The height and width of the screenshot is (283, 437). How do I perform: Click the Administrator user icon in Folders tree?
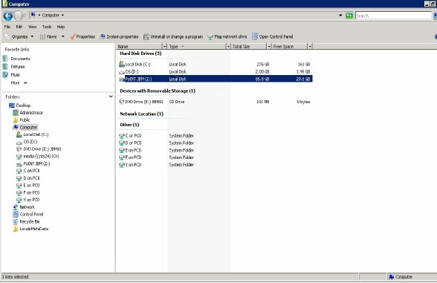tap(16, 113)
